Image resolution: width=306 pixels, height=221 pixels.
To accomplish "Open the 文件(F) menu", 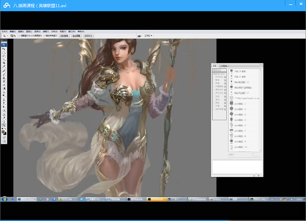I will (4, 31).
